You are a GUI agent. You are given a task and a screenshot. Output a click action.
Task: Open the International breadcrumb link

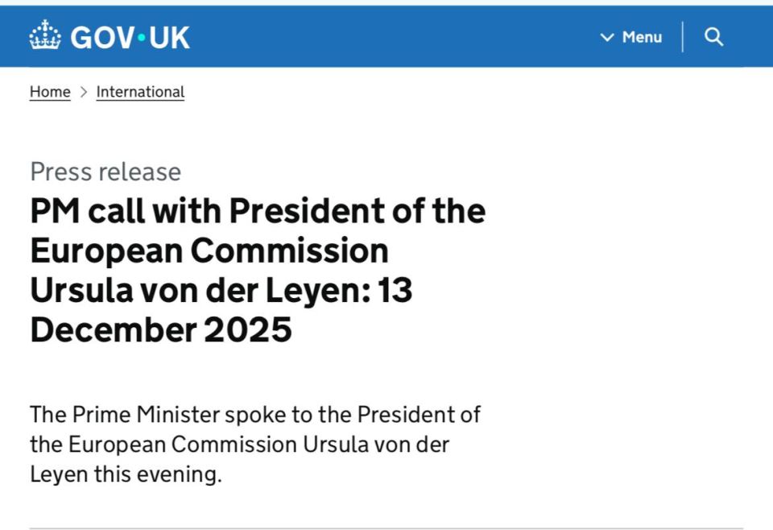[x=140, y=92]
